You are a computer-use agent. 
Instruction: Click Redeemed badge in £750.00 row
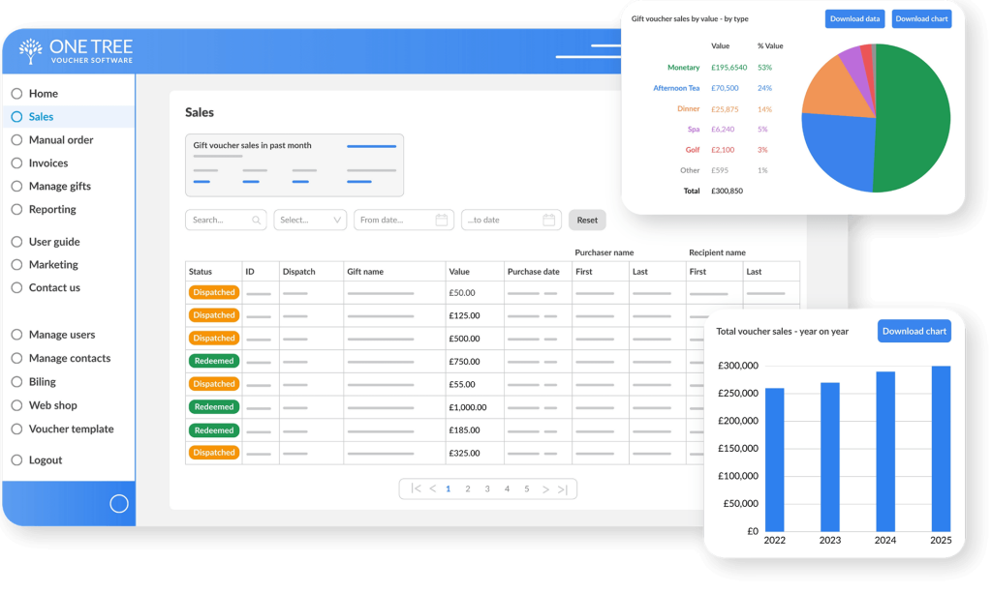(x=214, y=361)
